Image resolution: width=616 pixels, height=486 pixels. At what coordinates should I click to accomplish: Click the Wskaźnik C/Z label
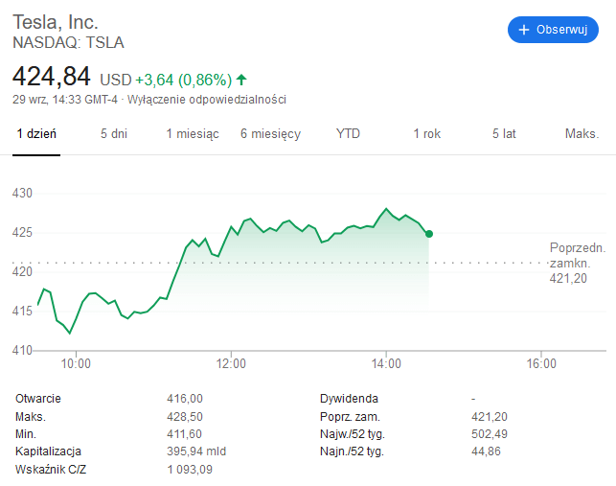pos(51,469)
